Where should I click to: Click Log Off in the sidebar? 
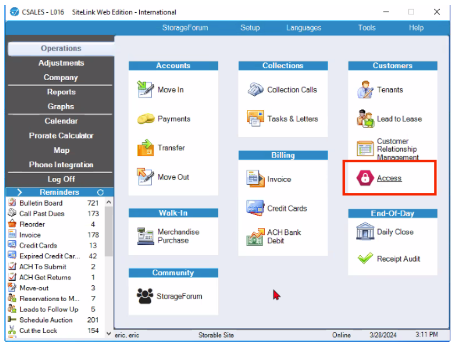click(x=61, y=179)
